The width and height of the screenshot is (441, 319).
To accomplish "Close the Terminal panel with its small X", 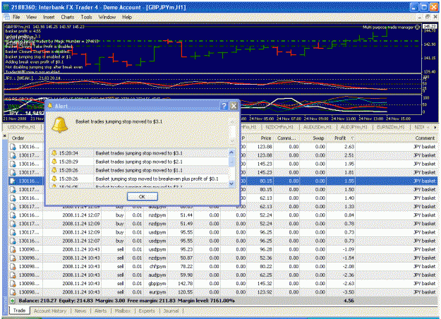I will point(5,136).
